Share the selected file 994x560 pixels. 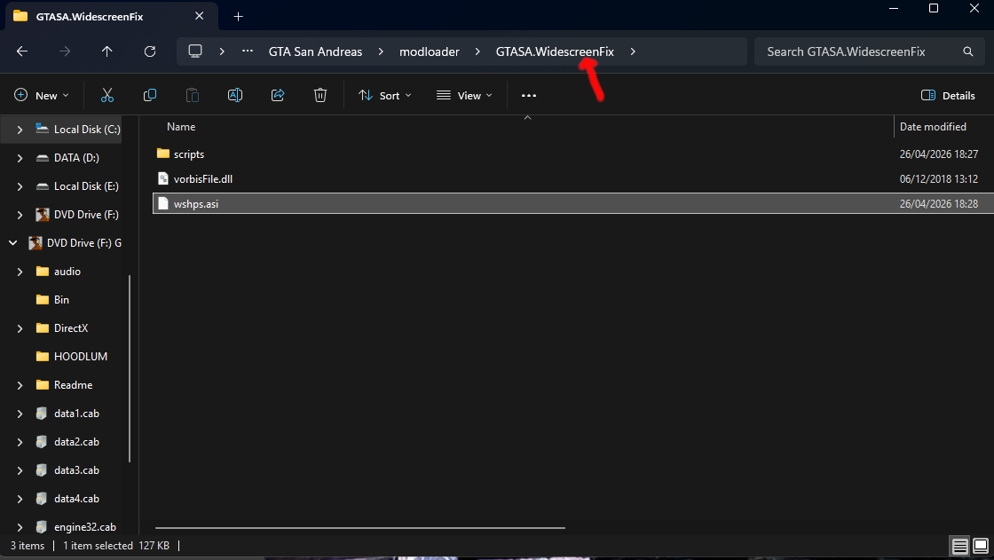[278, 95]
